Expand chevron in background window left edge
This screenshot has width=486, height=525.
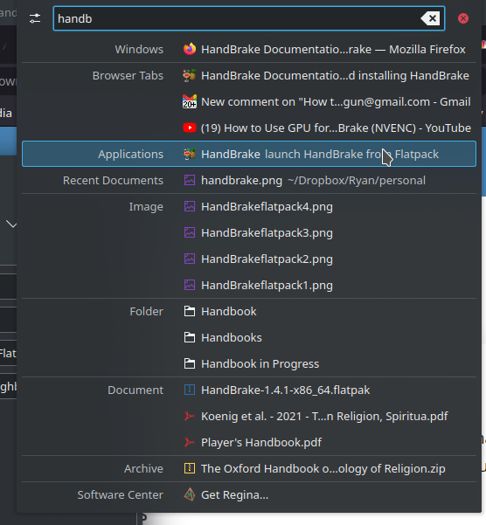click(x=11, y=225)
